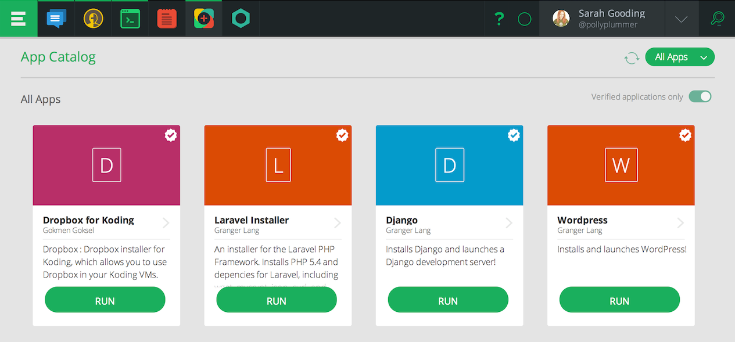The image size is (735, 342).
Task: Click the refresh icon near All Apps
Action: [x=632, y=57]
